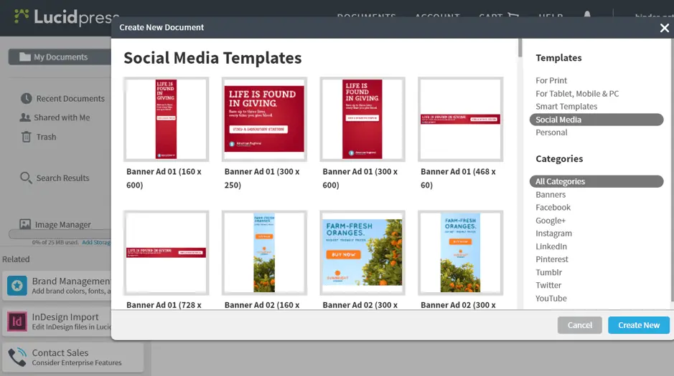
Task: Close the Create New Document dialog
Action: coord(664,28)
